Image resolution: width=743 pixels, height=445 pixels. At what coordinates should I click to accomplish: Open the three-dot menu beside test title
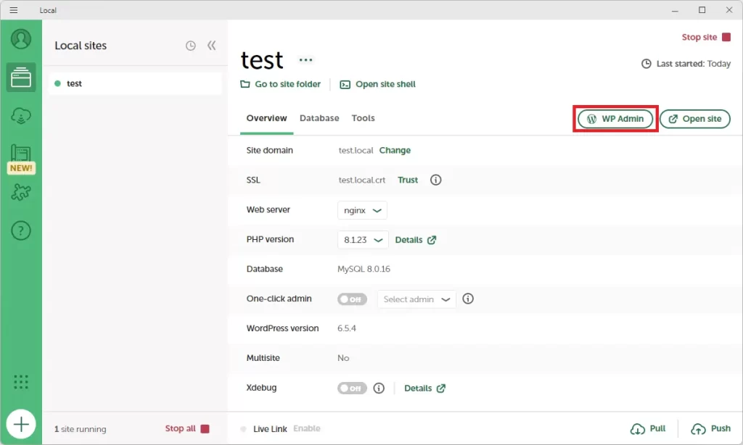[x=306, y=60]
